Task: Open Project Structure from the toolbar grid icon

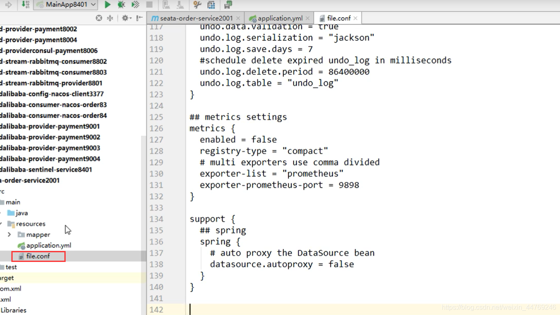Action: (x=211, y=5)
